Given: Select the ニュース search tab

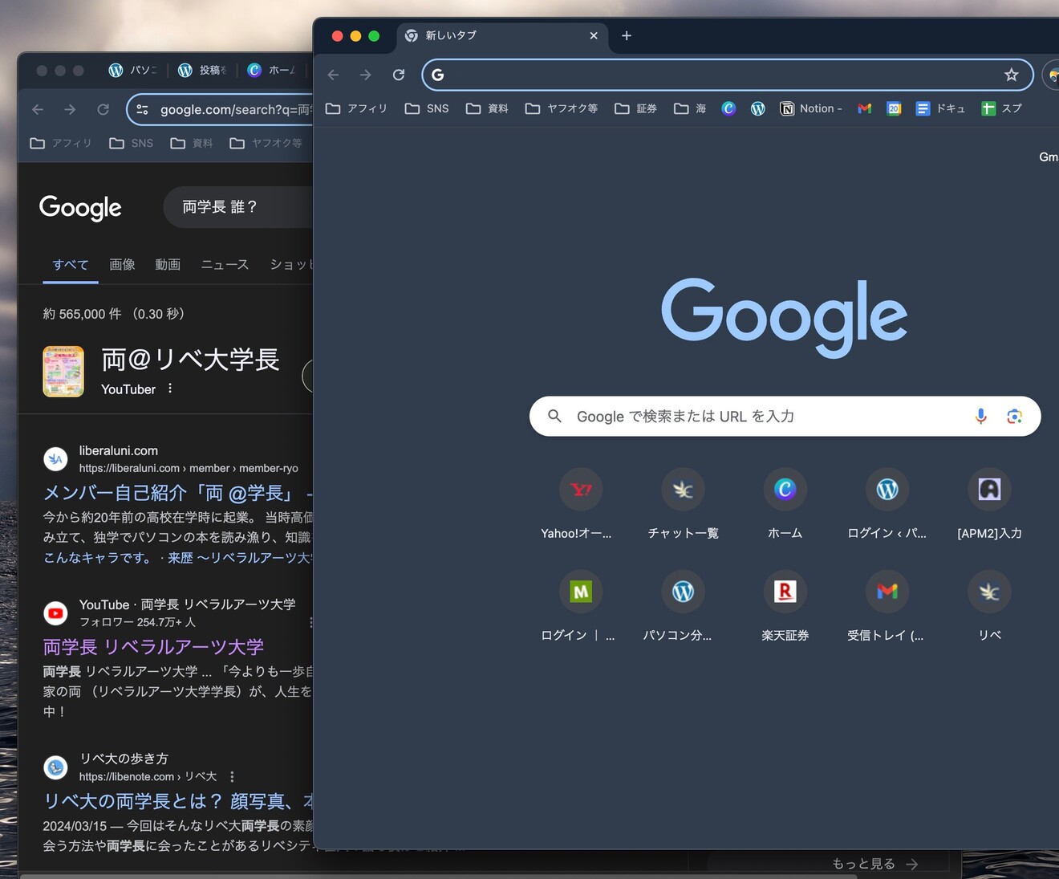Looking at the screenshot, I should point(225,265).
